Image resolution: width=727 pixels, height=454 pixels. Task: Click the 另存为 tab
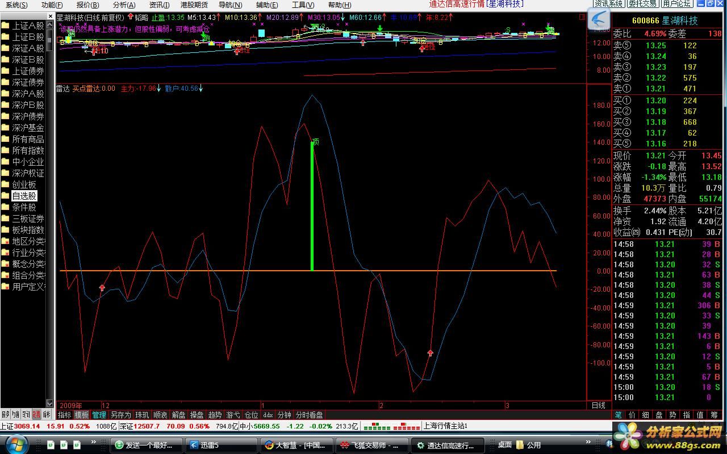120,415
